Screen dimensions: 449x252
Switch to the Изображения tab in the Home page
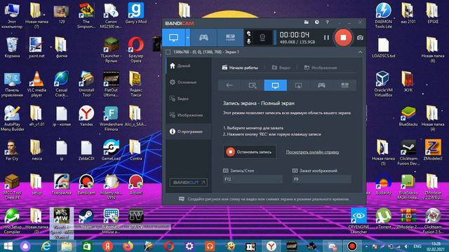[321, 68]
